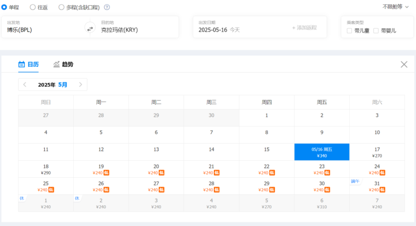Pick May 21 low fare ¥240
Image resolution: width=416 pixels, height=226 pixels.
212,169
